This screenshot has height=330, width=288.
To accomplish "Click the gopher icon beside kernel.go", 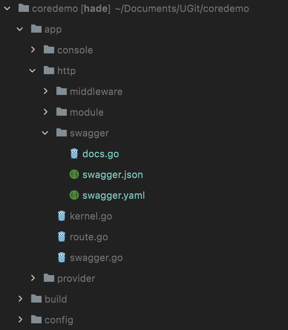I will [62, 216].
